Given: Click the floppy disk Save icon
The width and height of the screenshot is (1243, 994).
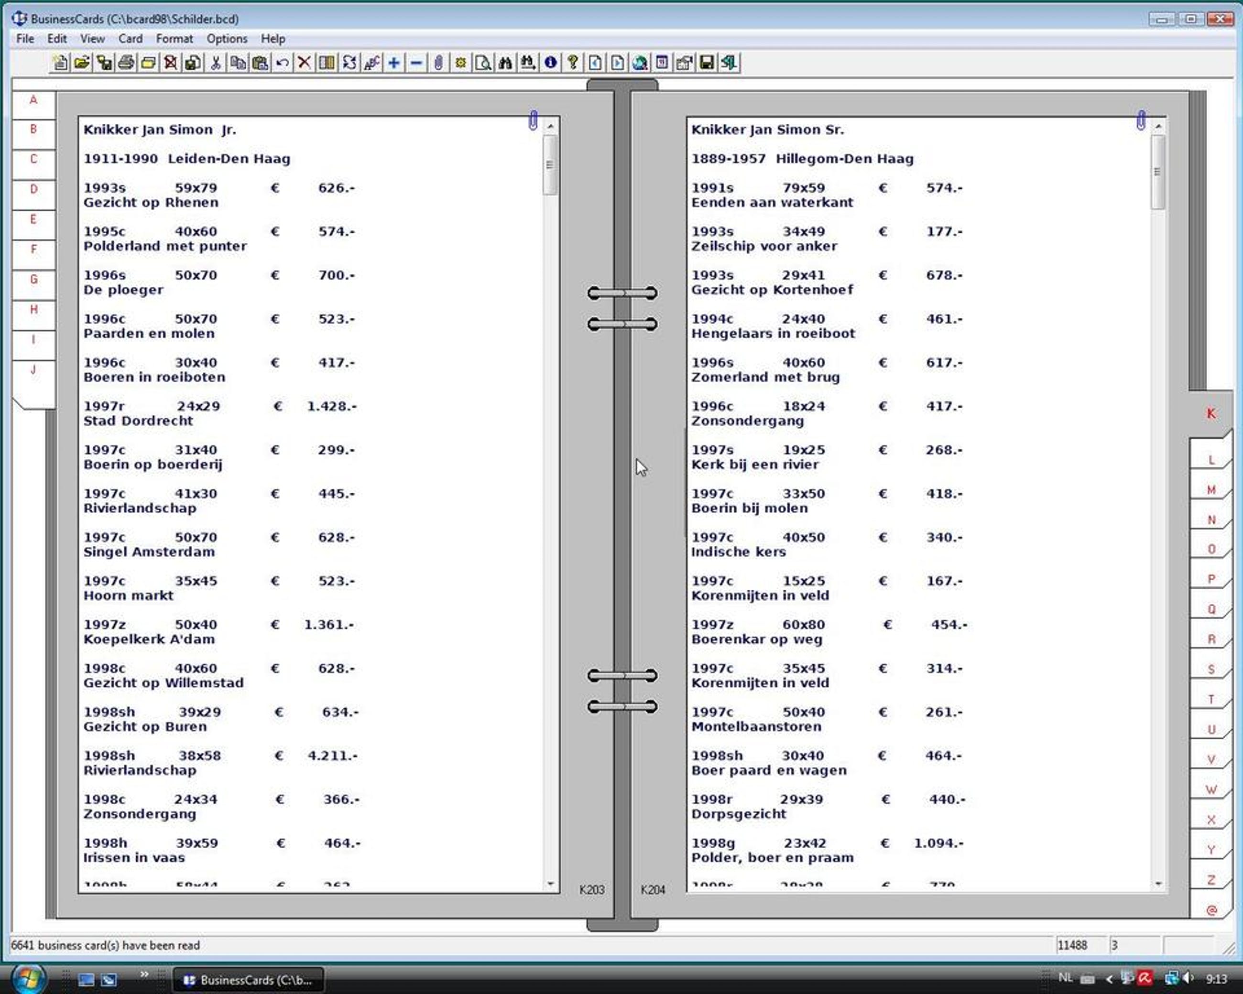Looking at the screenshot, I should (707, 63).
